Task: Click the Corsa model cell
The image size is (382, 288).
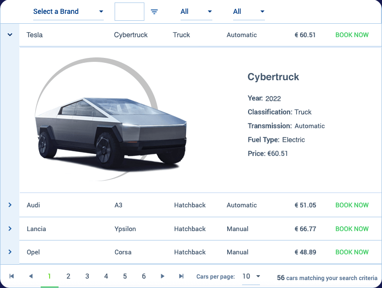Action: tap(123, 252)
